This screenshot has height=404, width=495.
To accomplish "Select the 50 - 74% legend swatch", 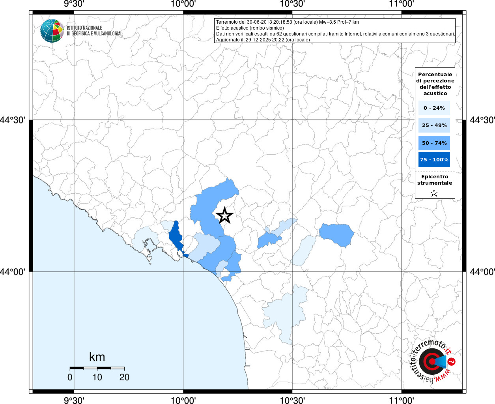I will click(434, 143).
